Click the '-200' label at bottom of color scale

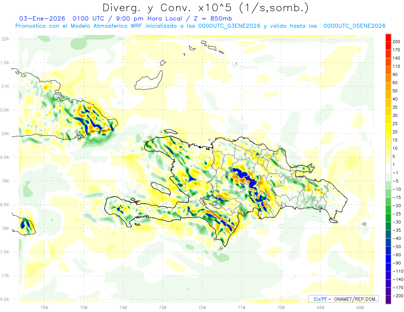click(x=397, y=296)
